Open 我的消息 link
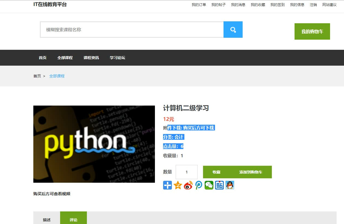344x224 pixels. coord(238,5)
